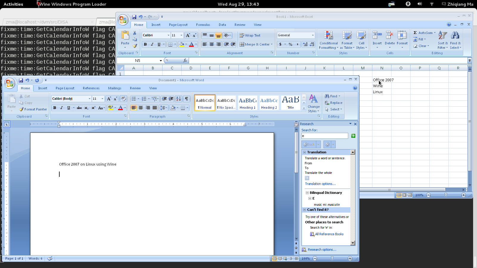This screenshot has width=477, height=268.
Task: Start search with green arrow in Research pane
Action: (353, 136)
